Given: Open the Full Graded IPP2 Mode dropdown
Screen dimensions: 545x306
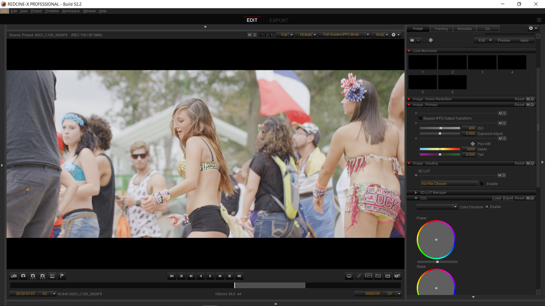Looking at the screenshot, I should tap(344, 35).
